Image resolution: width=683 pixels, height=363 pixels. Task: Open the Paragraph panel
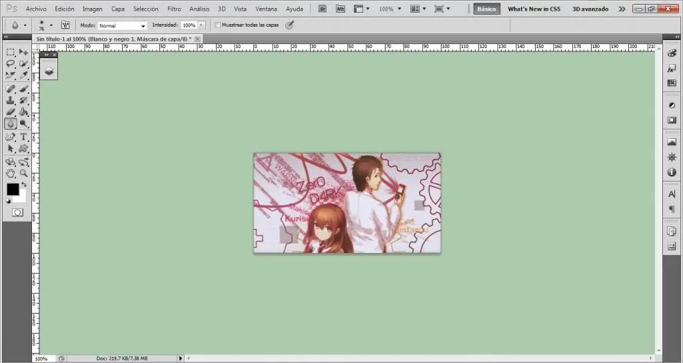click(672, 210)
